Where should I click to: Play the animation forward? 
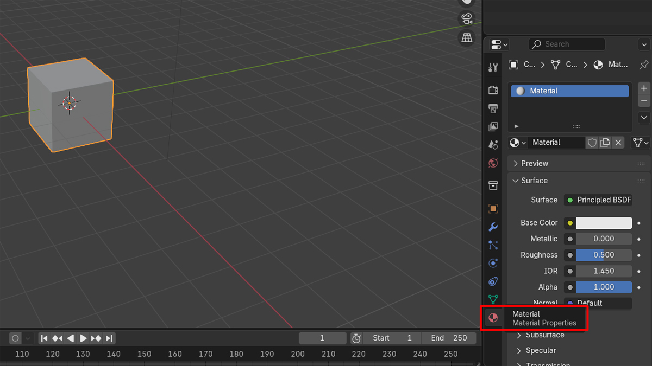coord(83,338)
